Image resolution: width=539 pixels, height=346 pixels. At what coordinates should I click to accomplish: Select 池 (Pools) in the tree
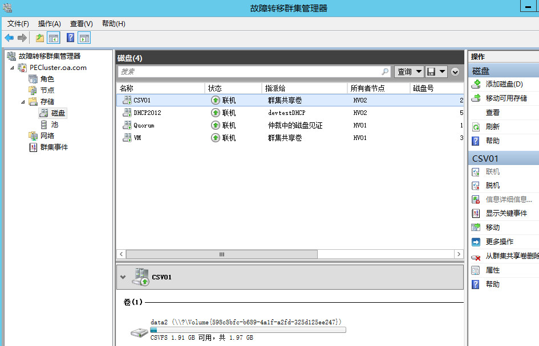point(55,124)
